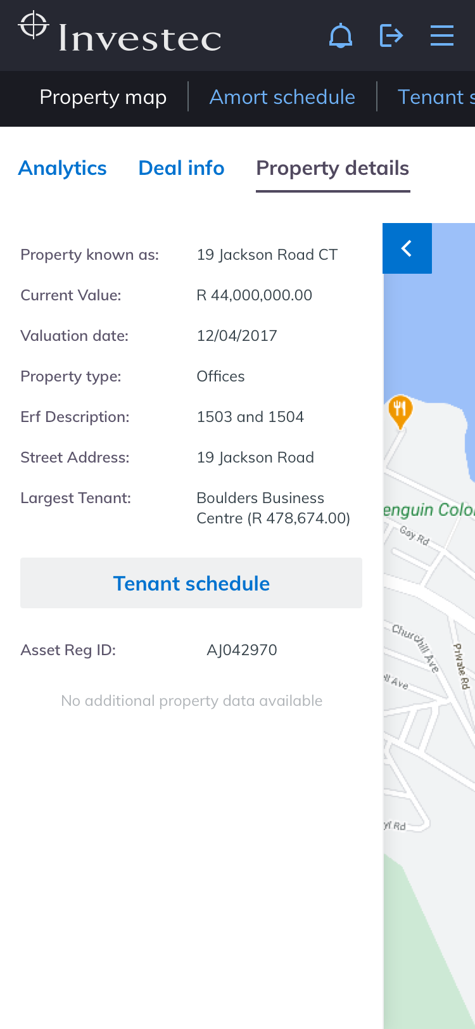Click the Penguin Colony map label

click(x=429, y=510)
